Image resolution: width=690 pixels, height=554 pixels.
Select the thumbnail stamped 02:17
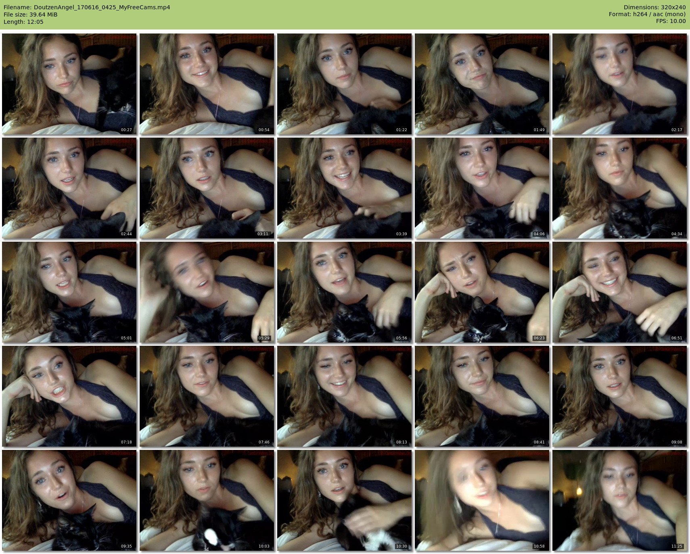pyautogui.click(x=620, y=84)
